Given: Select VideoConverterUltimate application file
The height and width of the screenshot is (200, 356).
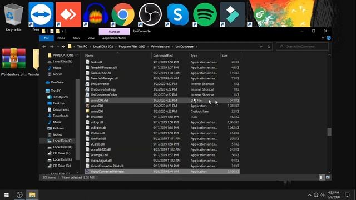Looking at the screenshot, I should [x=162, y=172].
